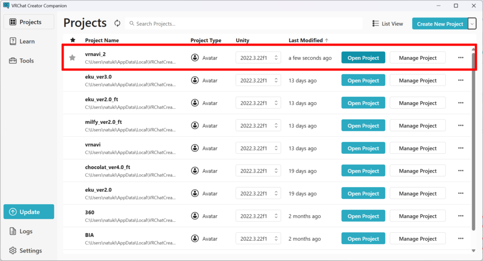The image size is (483, 261).
Task: Click Manage Project for vrnavi
Action: tap(417, 148)
